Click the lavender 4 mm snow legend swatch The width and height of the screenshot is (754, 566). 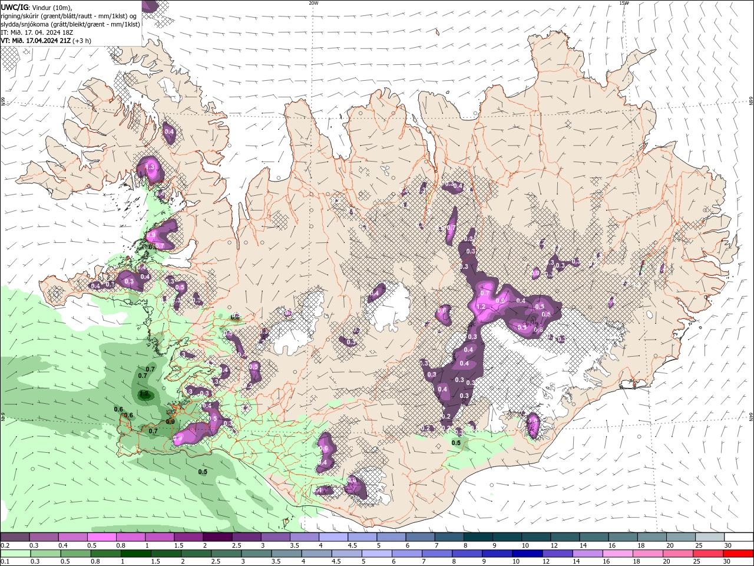coord(333,537)
